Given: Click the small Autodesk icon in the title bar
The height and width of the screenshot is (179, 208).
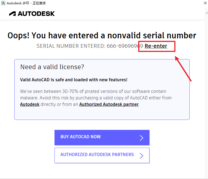Looking at the screenshot, I should point(3,3).
